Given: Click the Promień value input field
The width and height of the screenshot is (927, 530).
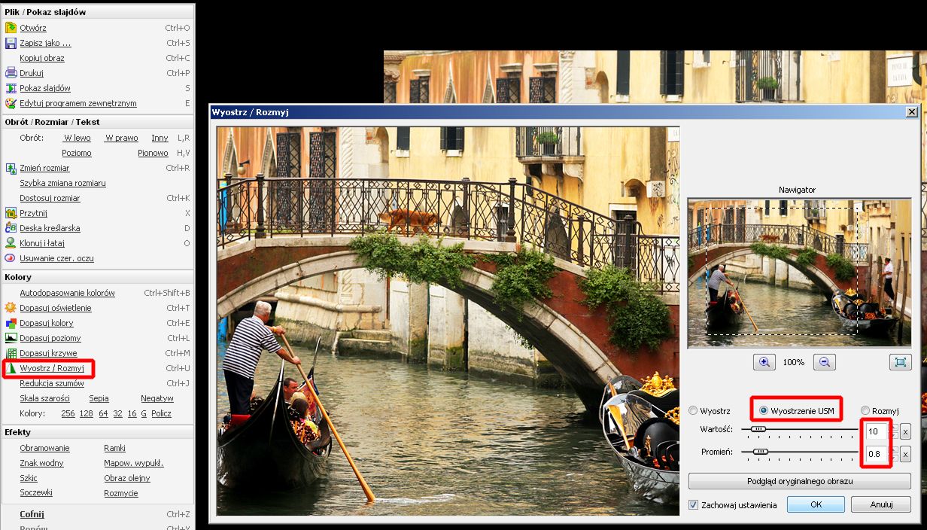Looking at the screenshot, I should tap(877, 454).
